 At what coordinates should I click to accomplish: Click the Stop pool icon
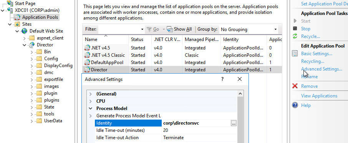point(295,28)
